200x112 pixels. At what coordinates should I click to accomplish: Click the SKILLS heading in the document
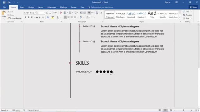point(82,63)
